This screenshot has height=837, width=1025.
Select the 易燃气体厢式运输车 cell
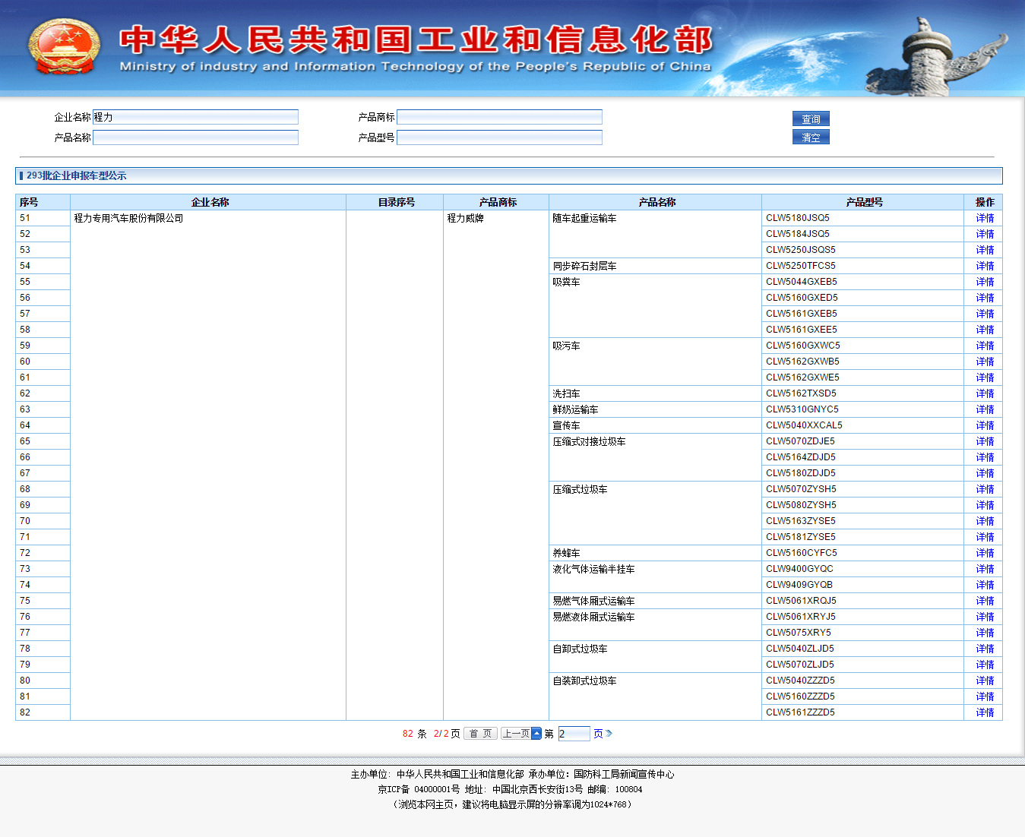tap(656, 601)
